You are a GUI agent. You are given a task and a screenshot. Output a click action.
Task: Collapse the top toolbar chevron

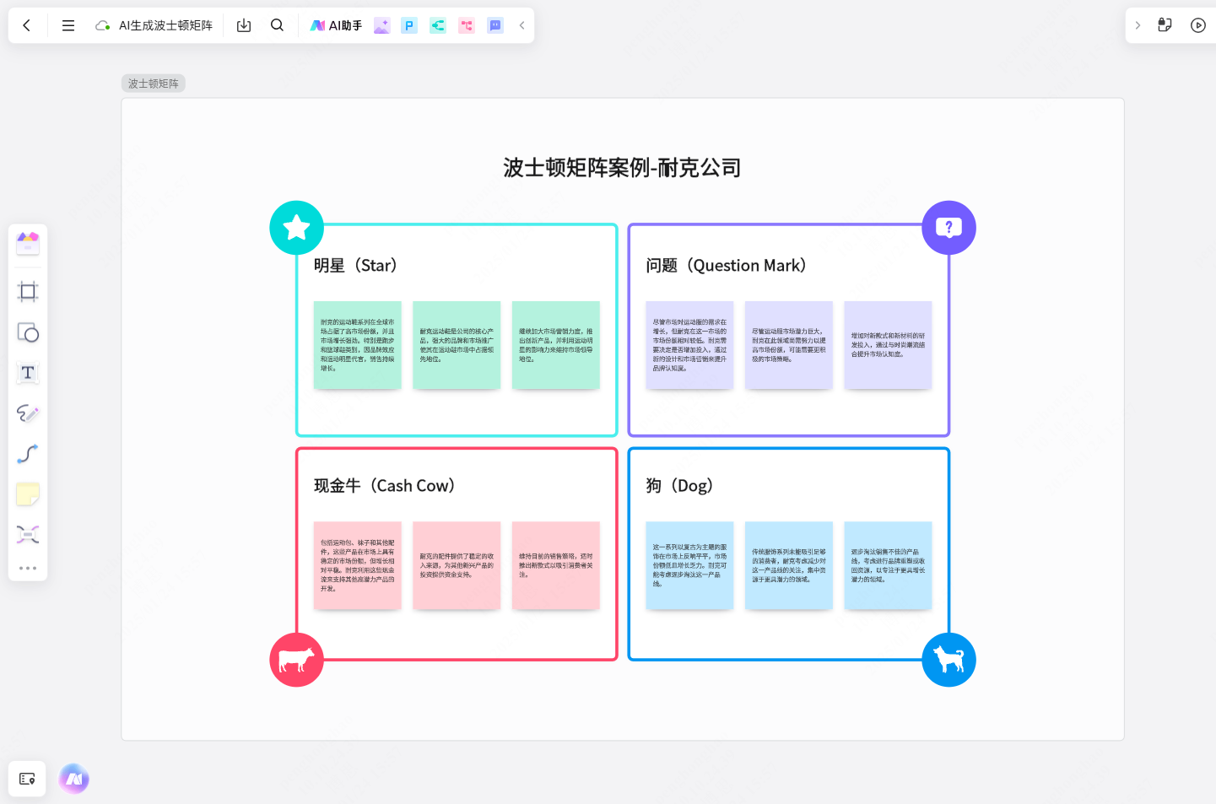[x=522, y=25]
